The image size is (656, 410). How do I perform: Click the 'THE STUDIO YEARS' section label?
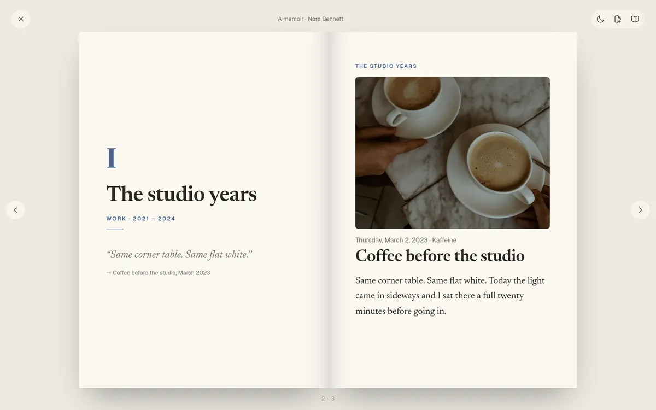click(386, 66)
